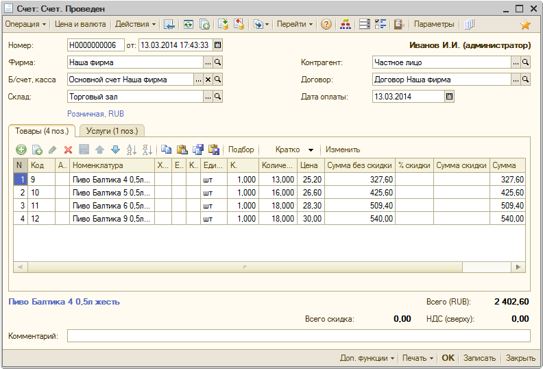
Task: Click the Закрыть button
Action: [520, 358]
